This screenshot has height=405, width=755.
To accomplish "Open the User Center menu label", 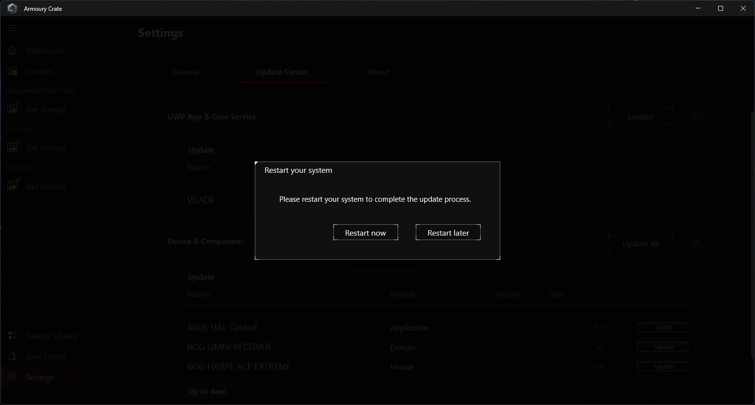I will (46, 357).
